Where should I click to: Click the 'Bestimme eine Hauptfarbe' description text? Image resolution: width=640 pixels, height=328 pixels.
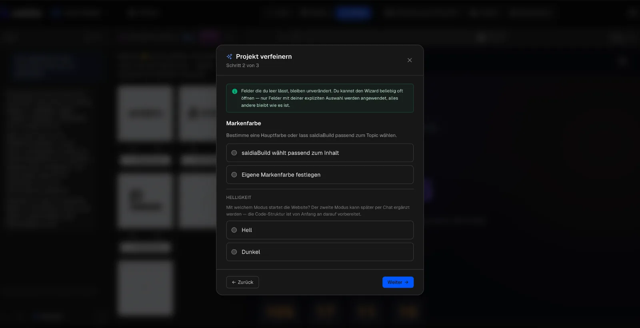(x=311, y=135)
